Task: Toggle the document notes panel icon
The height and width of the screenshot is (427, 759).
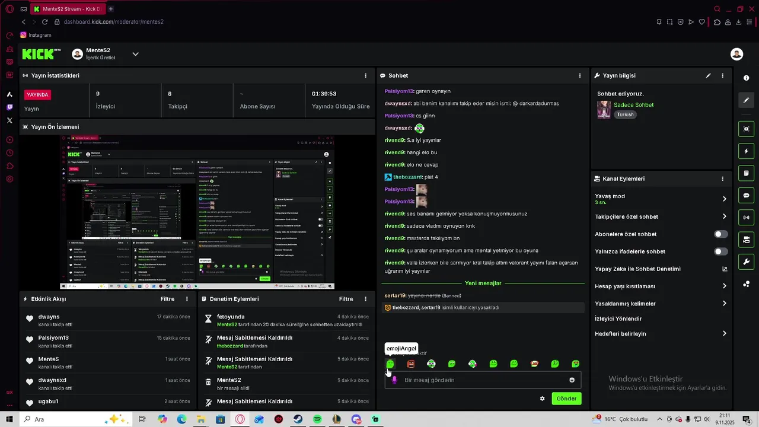Action: coord(746,173)
